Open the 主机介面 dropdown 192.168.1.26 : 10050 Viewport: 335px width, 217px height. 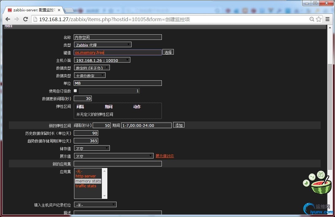(x=102, y=60)
